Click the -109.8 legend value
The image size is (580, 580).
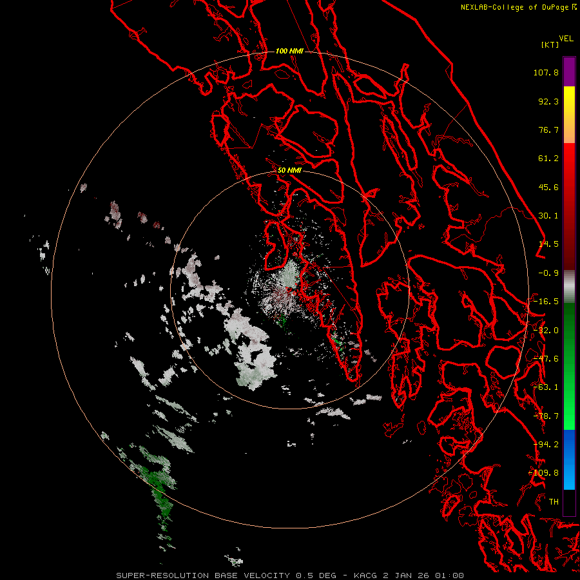click(x=544, y=473)
